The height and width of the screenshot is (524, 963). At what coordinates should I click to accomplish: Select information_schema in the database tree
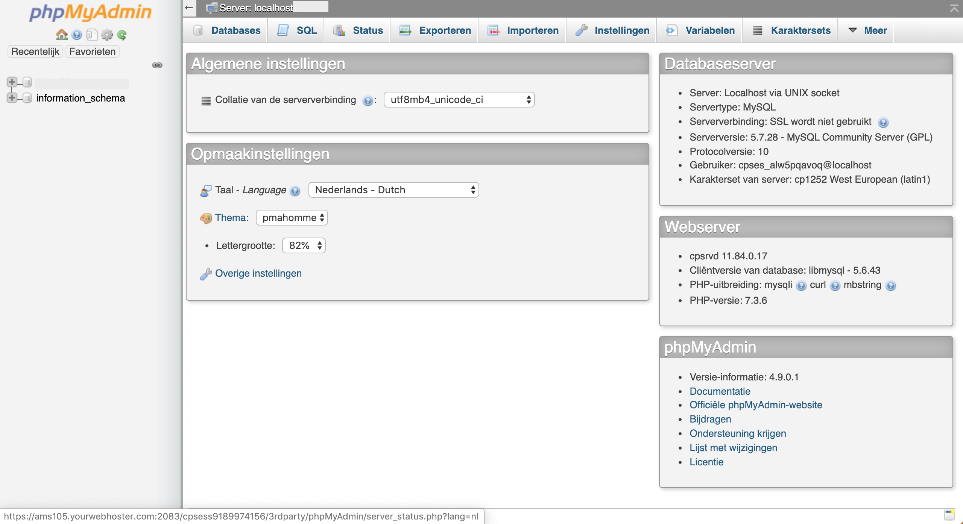[81, 98]
